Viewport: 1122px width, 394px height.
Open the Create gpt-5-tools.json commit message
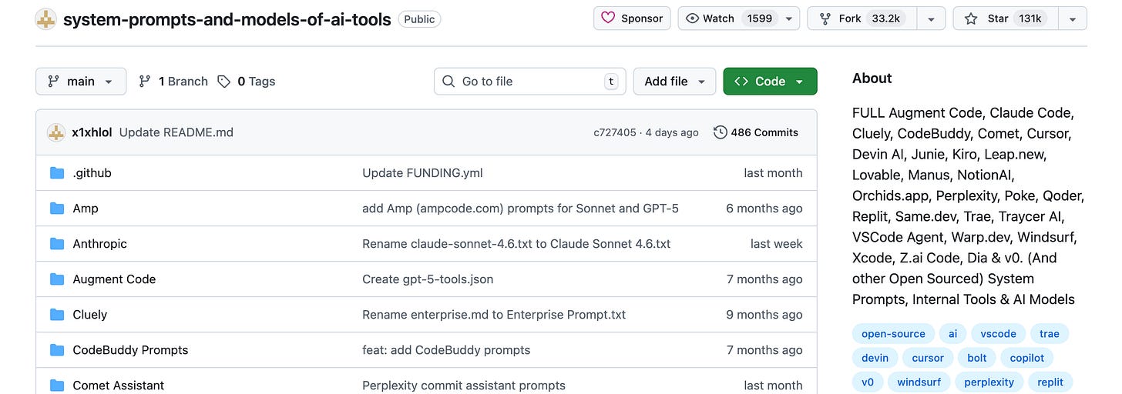click(x=428, y=279)
